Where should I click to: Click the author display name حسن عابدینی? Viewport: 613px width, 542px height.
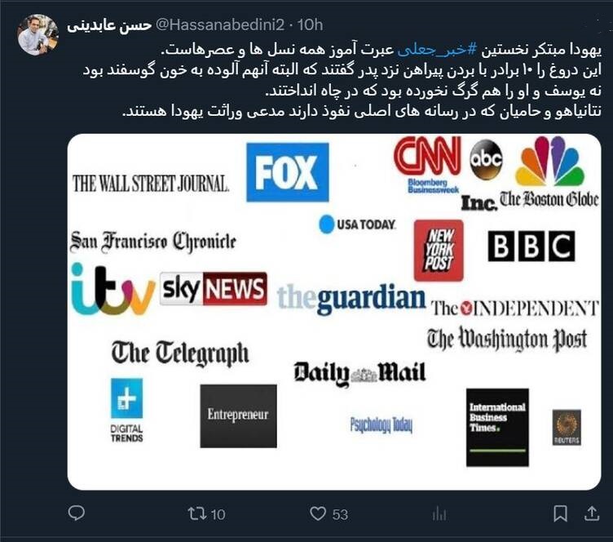click(109, 25)
